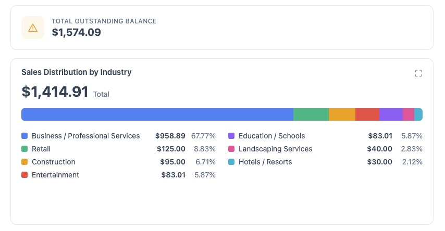
Task: Click the $40.00 Landscaping amount
Action: click(379, 149)
